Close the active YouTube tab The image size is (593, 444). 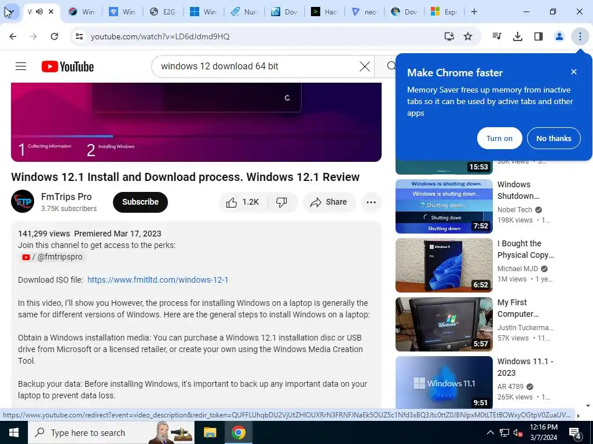(51, 12)
